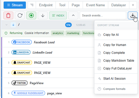Open PAGE_VIEW event in row 4
This screenshot has width=139, height=98.
pos(42,73)
